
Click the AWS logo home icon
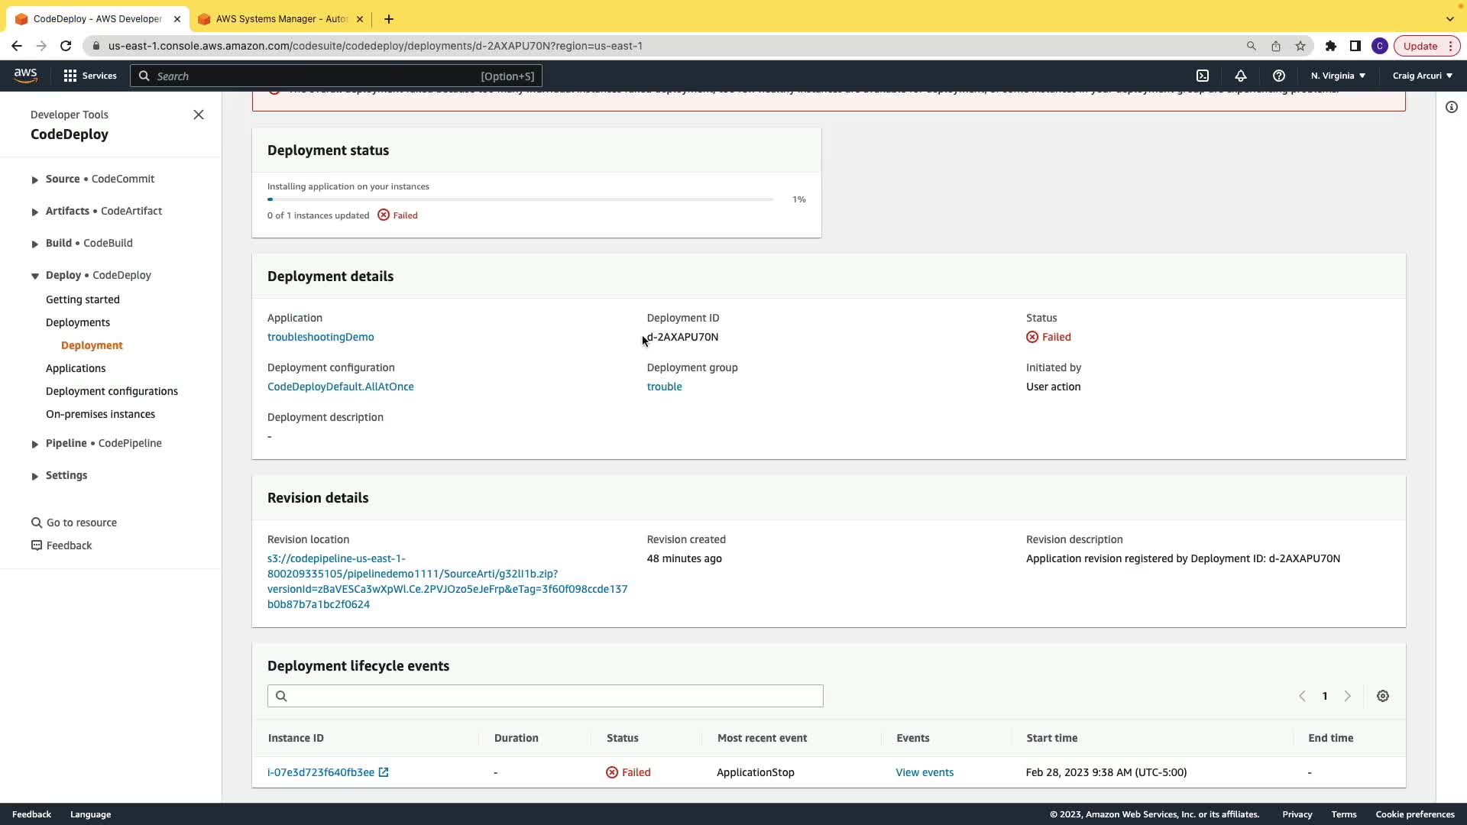25,75
